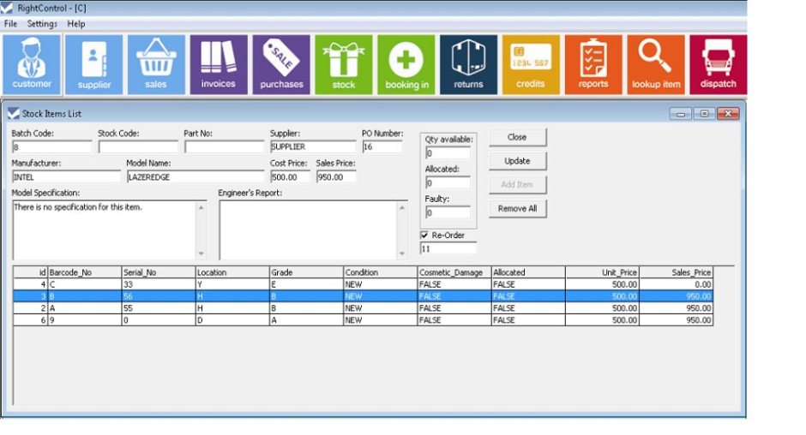Screen dimensions: 806x435
Task: Click the Sales Price input field
Action: click(x=335, y=177)
